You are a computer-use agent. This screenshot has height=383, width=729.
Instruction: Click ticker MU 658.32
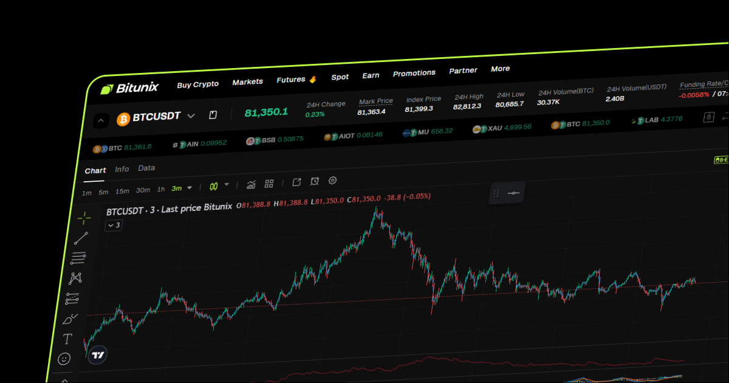428,132
